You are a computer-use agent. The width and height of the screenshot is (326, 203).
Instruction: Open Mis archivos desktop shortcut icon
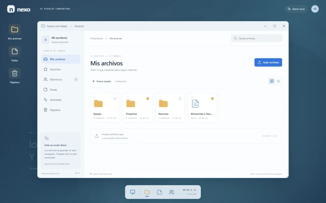(x=15, y=29)
